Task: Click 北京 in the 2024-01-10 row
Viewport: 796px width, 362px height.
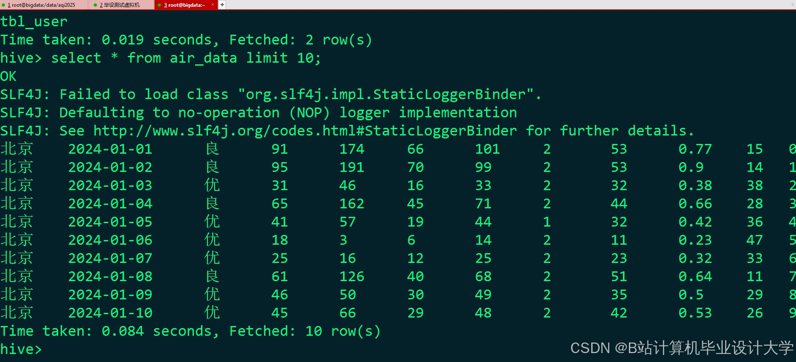Action: [17, 313]
